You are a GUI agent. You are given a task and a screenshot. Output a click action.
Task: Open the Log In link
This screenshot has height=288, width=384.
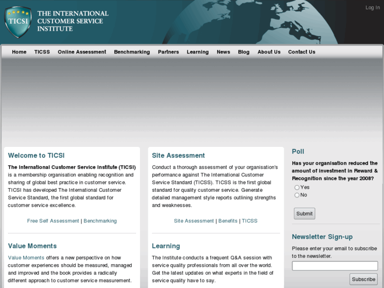(372, 7)
